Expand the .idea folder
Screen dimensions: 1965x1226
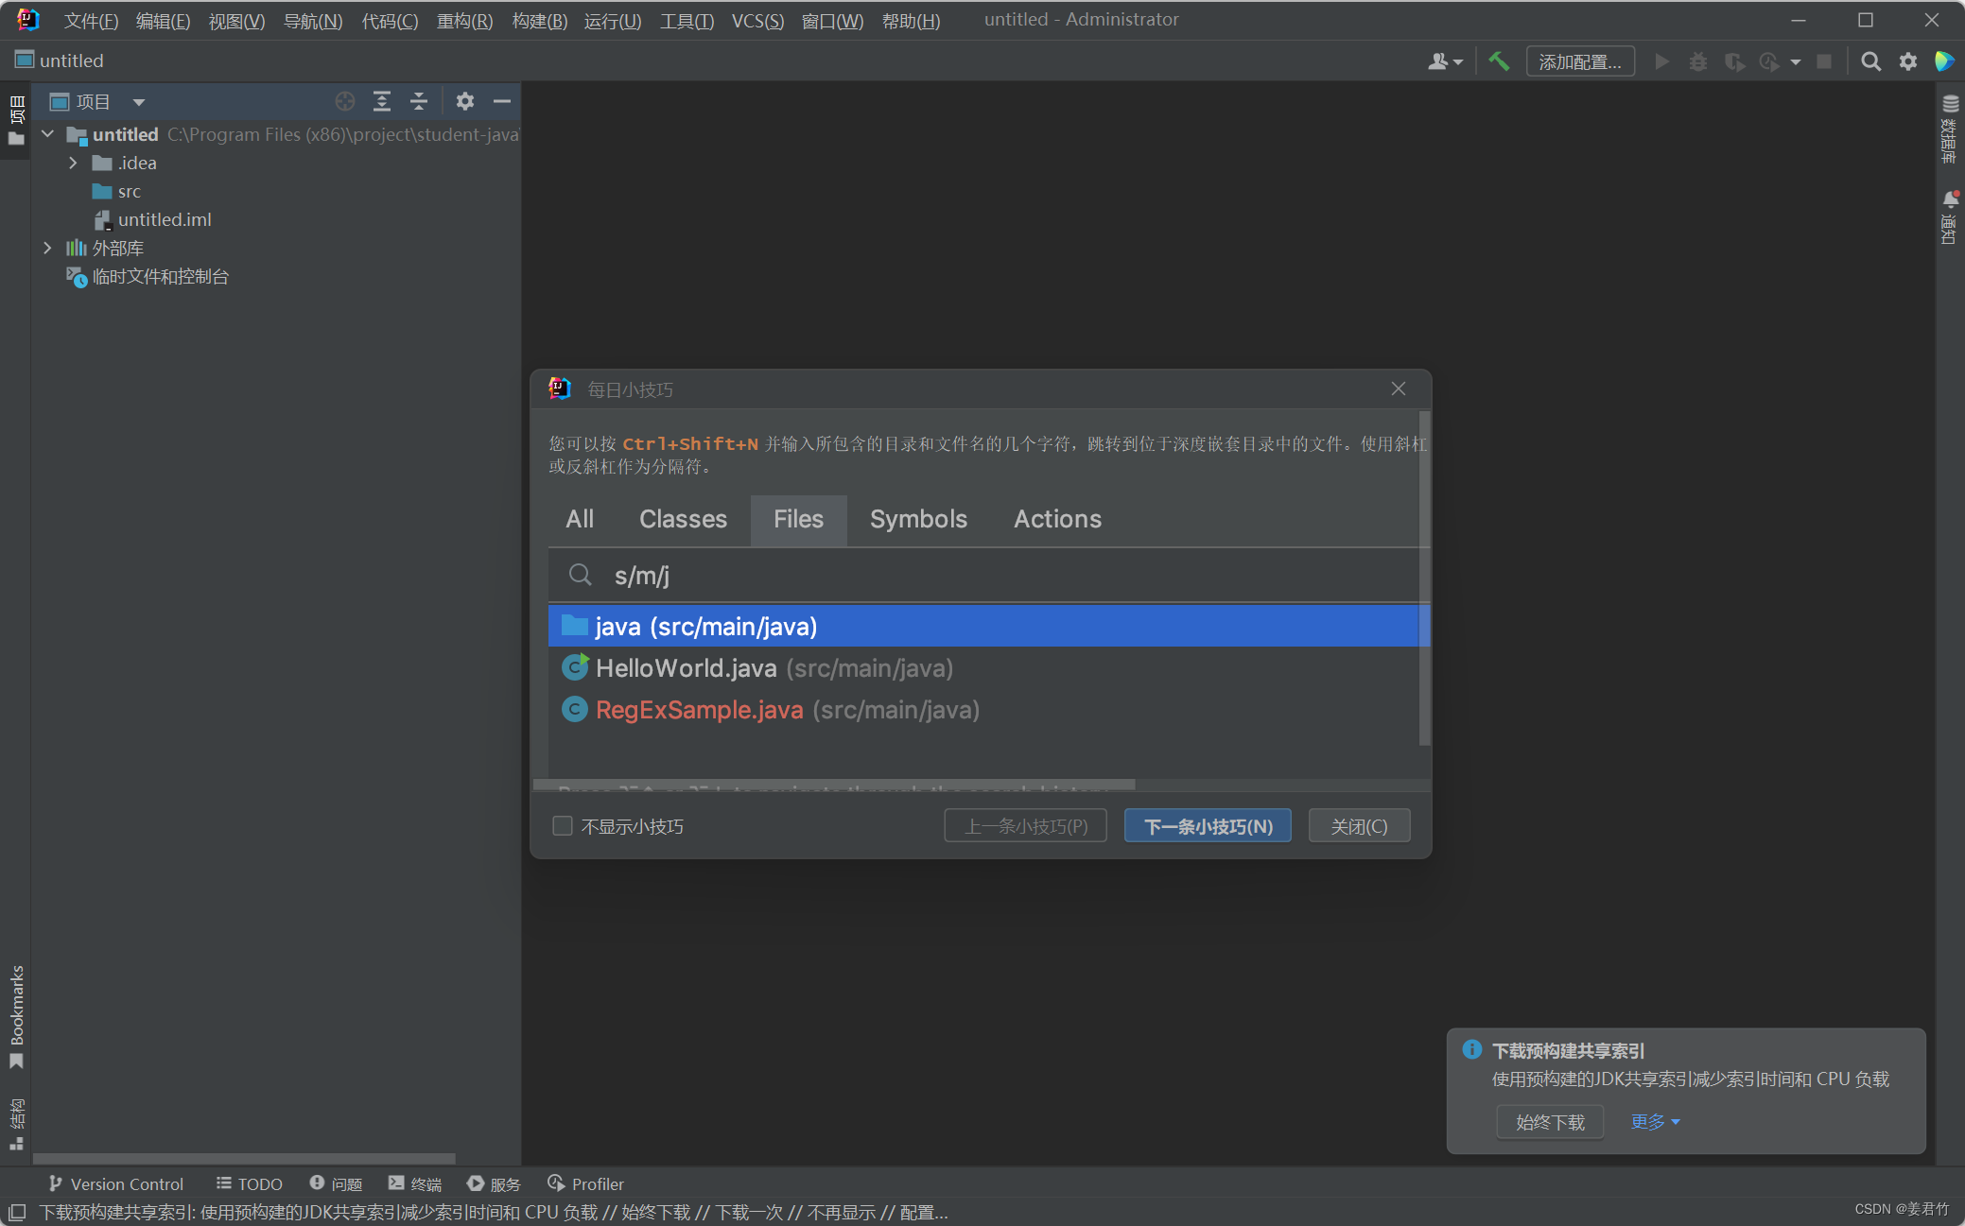(73, 163)
